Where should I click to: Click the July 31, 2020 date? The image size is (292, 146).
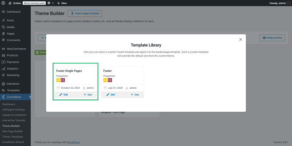click(115, 88)
